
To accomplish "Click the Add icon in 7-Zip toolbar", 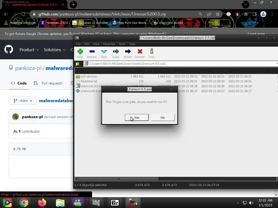I will tap(80, 53).
